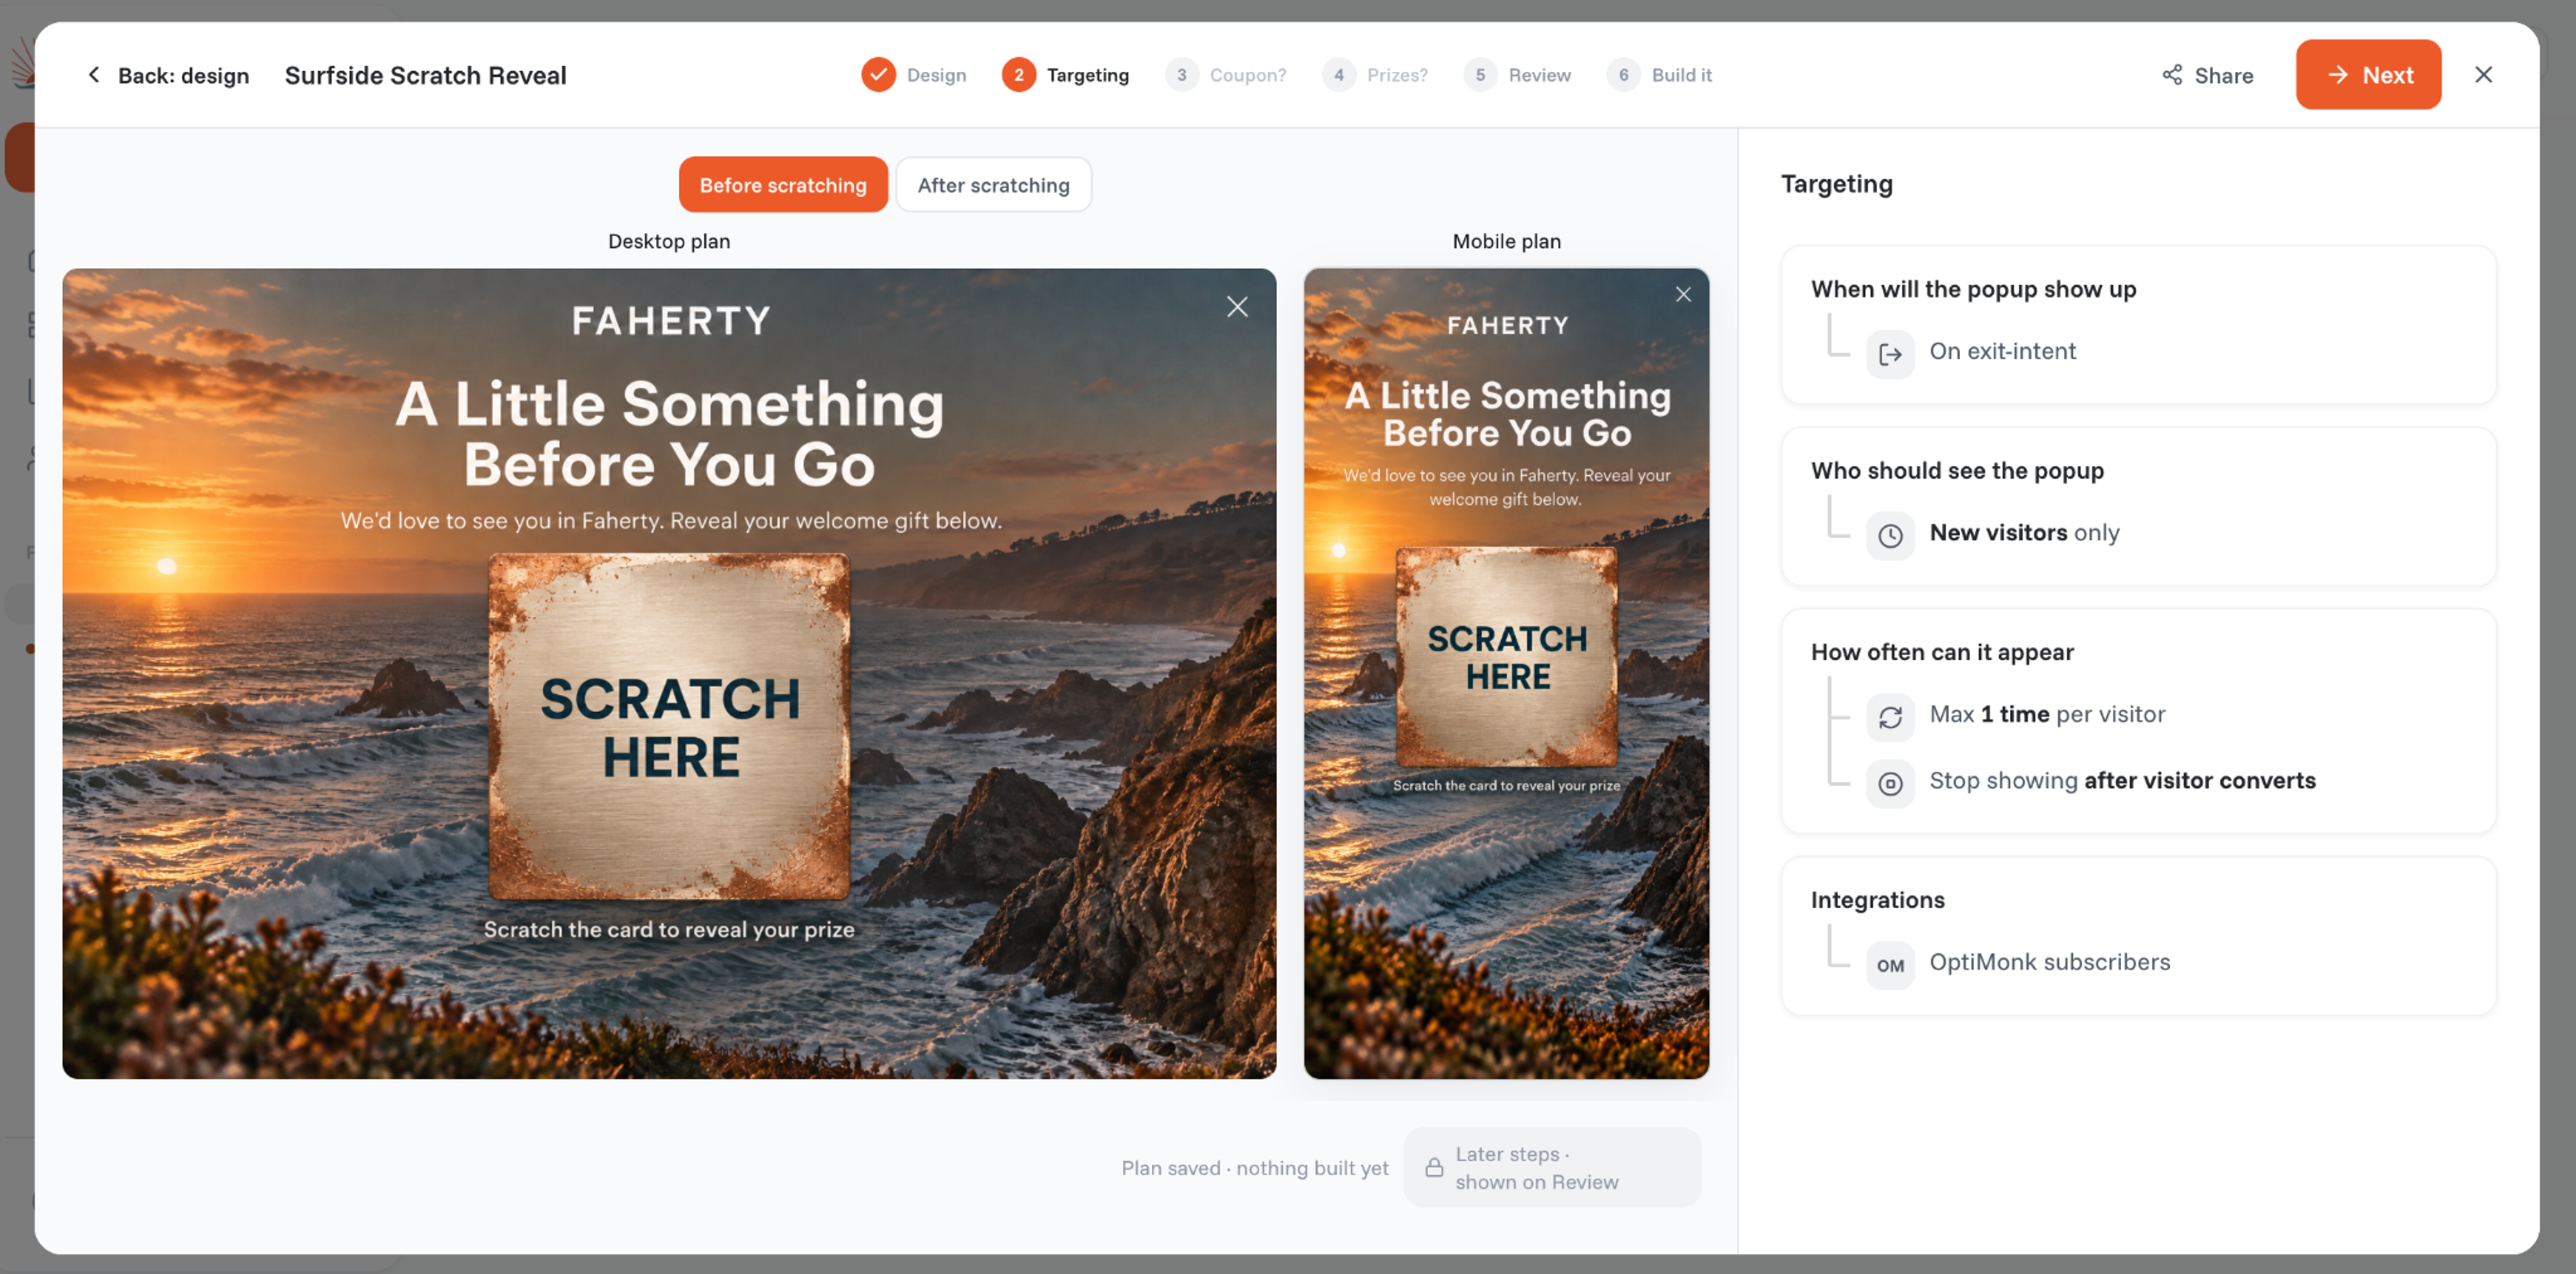The width and height of the screenshot is (2576, 1274).
Task: Click the Plan saved nothing built yet status
Action: pyautogui.click(x=1254, y=1168)
